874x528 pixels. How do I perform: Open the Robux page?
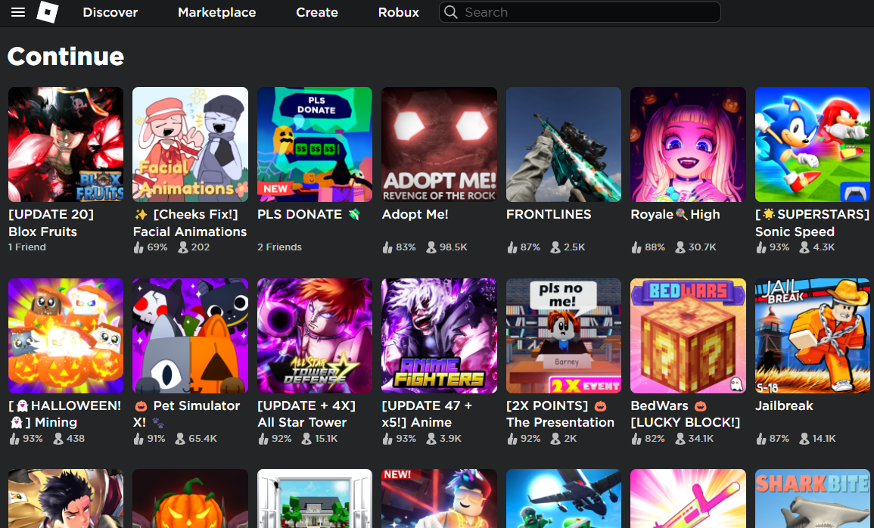(399, 12)
